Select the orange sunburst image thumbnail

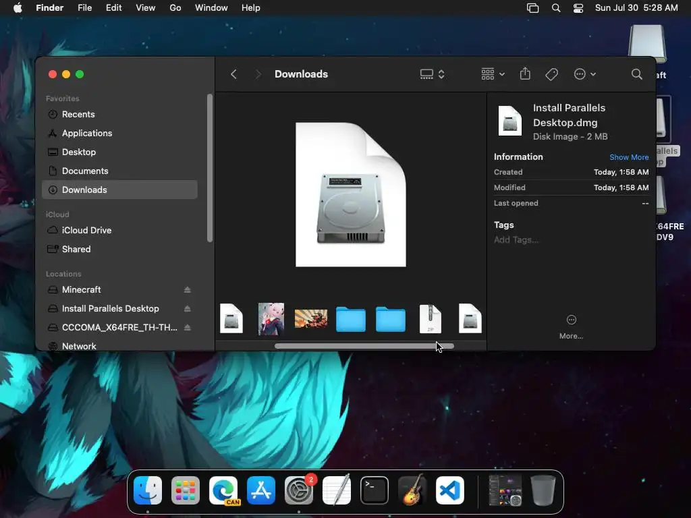[x=311, y=318]
